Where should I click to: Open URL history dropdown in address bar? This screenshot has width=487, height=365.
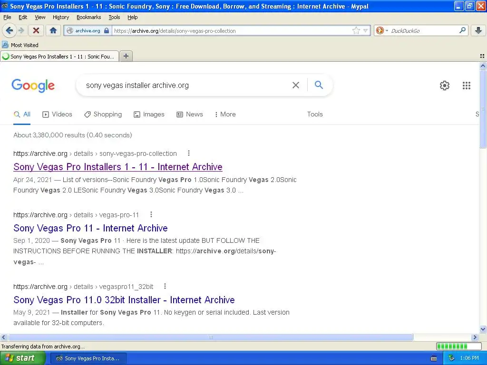coord(366,30)
